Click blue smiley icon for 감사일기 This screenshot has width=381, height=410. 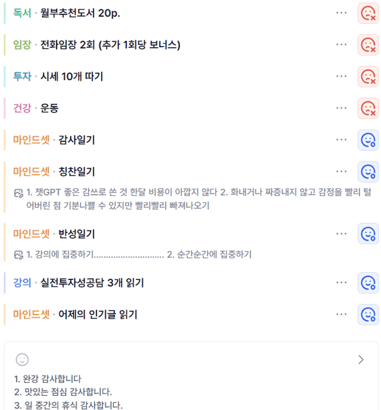368,140
